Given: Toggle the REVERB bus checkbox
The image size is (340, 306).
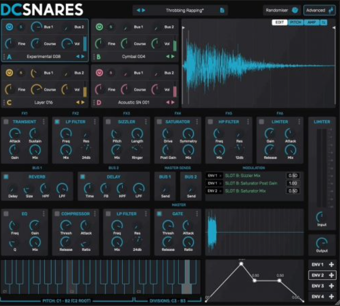Looking at the screenshot, I should 6,177.
